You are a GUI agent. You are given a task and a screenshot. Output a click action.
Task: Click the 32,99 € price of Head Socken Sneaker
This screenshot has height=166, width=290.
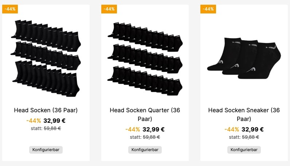coord(253,129)
